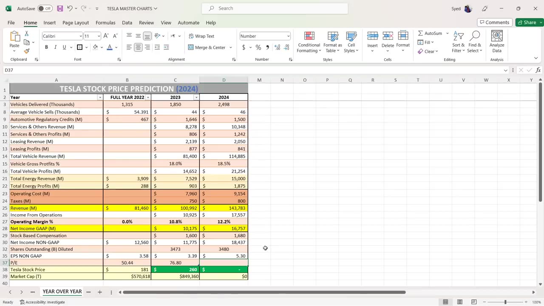Viewport: 544px width, 306px height.
Task: Open the font size dropdown
Action: pos(99,36)
